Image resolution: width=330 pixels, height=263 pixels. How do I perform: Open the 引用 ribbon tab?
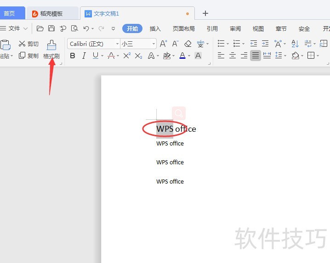[212, 28]
